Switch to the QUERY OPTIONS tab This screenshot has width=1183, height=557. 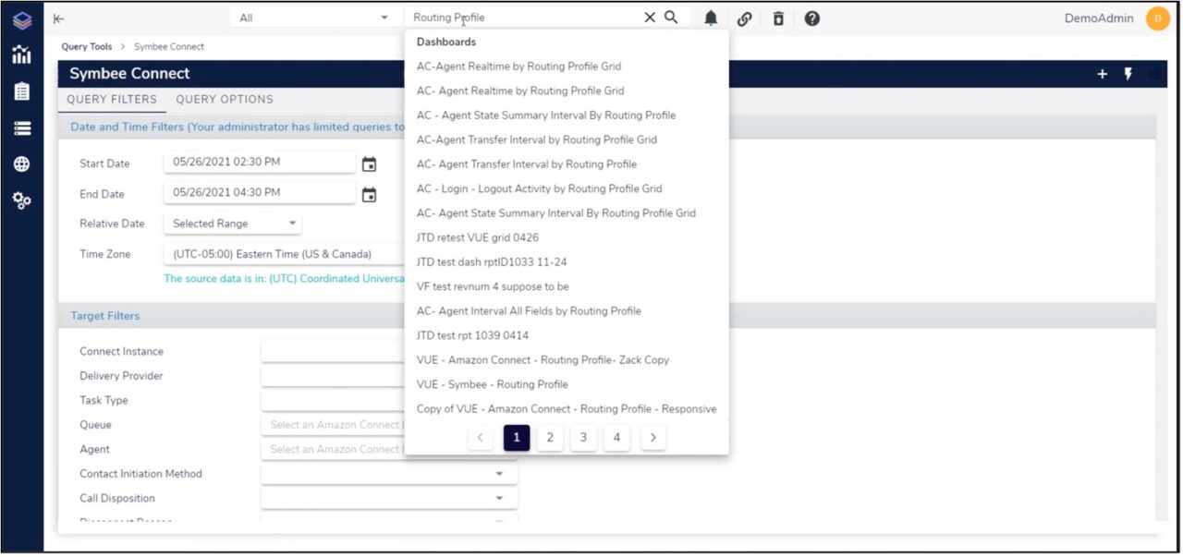point(225,99)
